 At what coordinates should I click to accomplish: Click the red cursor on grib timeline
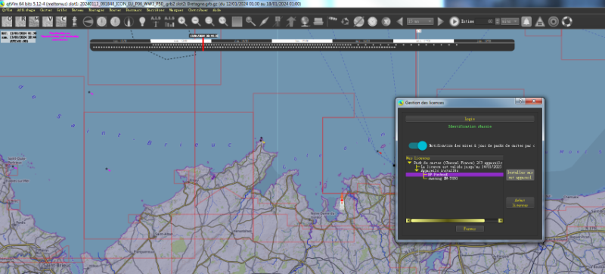tap(203, 45)
